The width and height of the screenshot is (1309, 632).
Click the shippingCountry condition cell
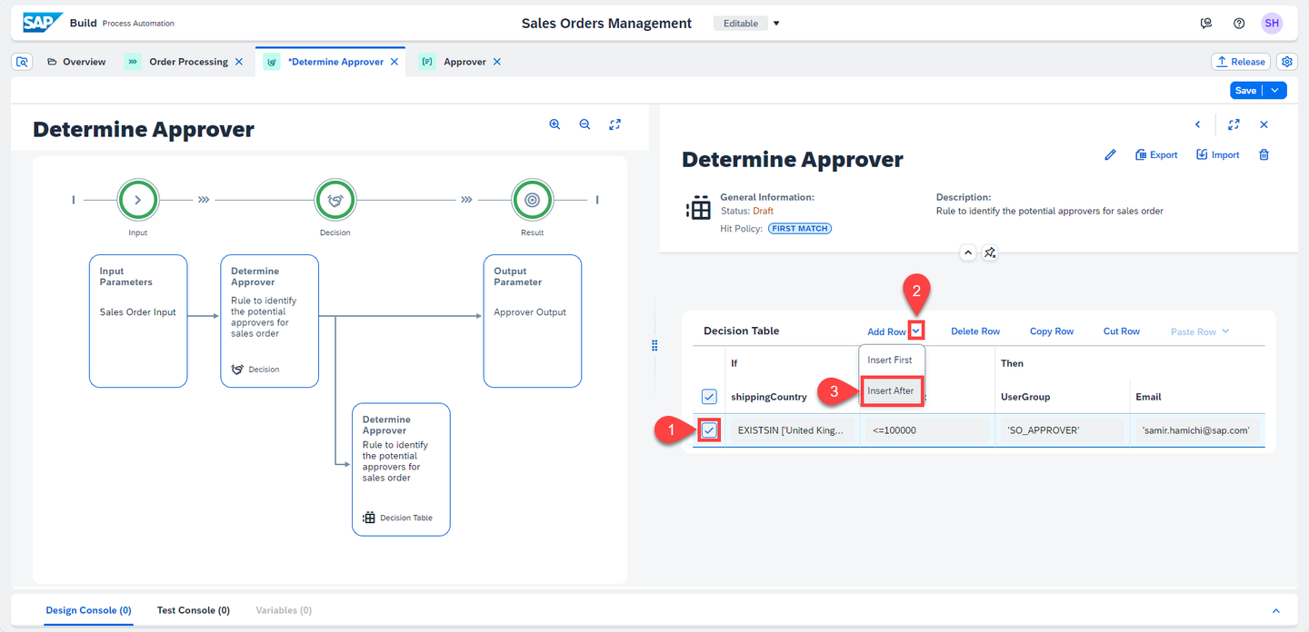coord(792,430)
